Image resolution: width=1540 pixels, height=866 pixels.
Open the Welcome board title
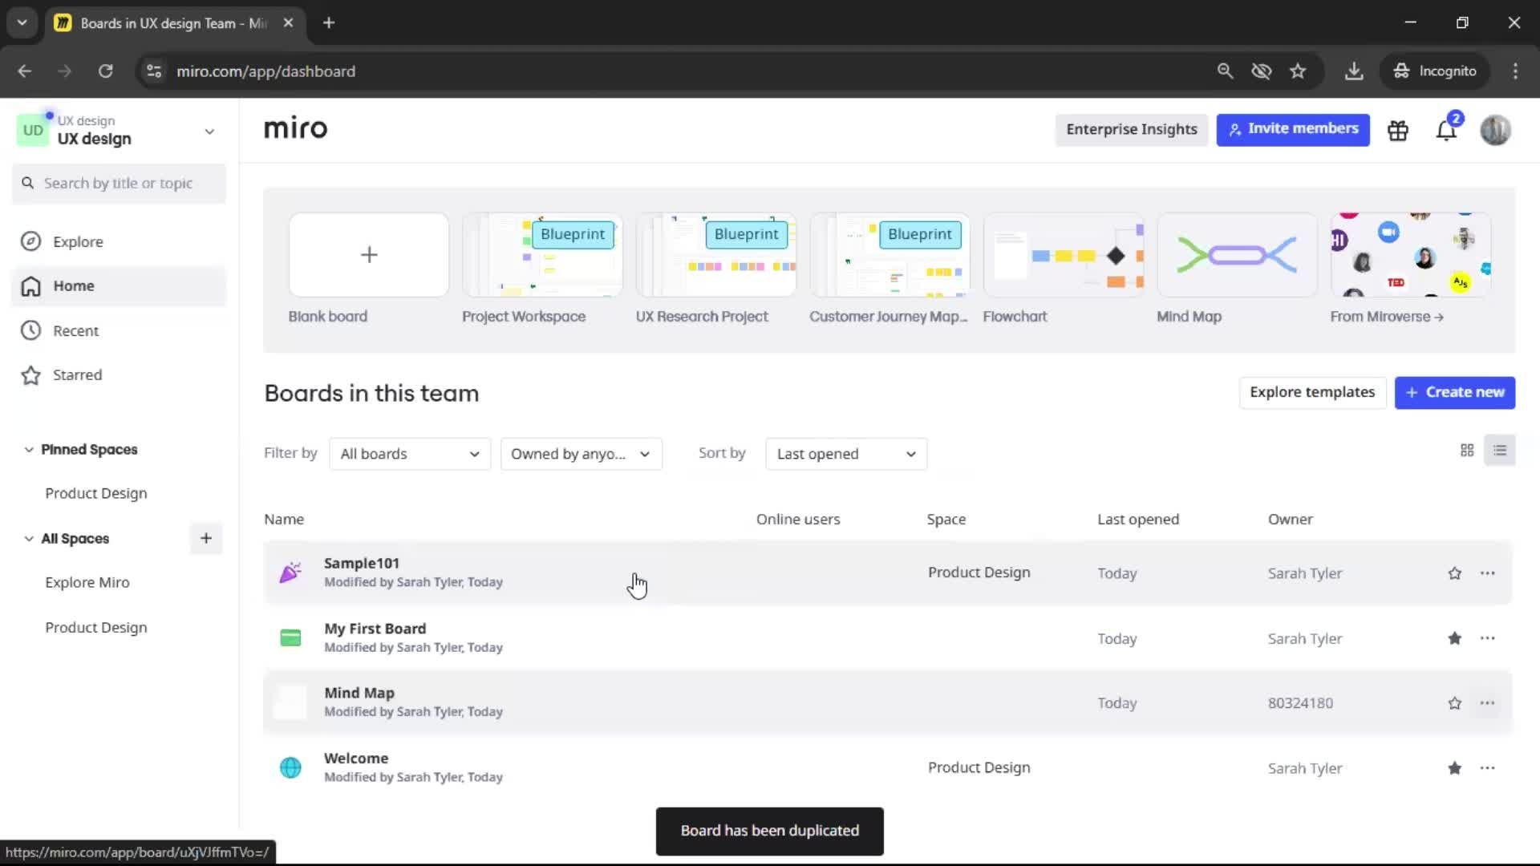tap(356, 759)
